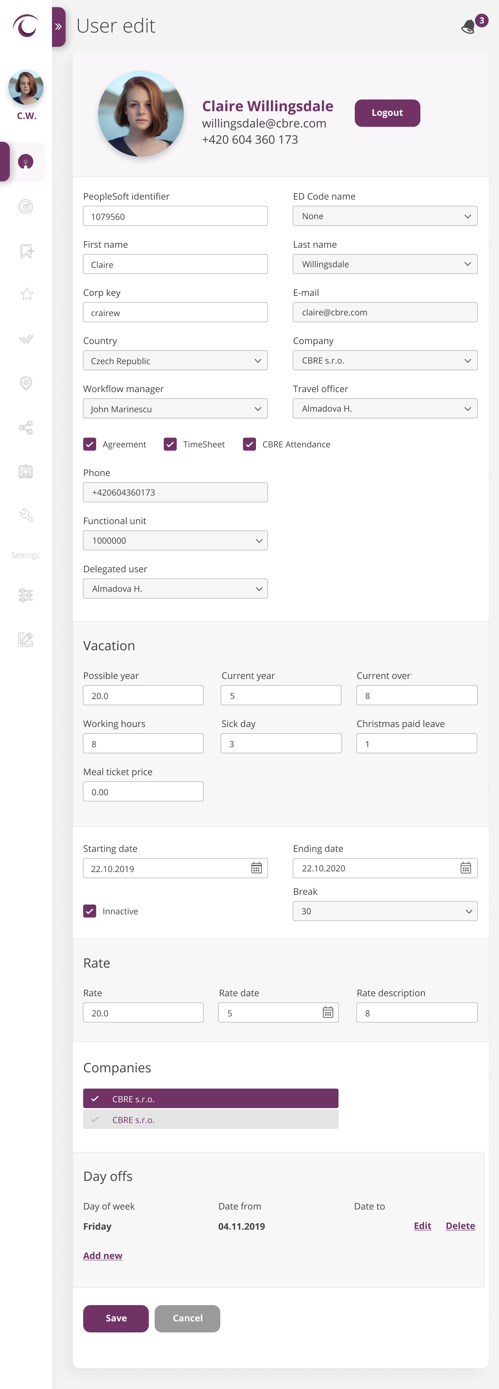Open the target sidebar icon
The height and width of the screenshot is (1389, 499).
pos(26,206)
